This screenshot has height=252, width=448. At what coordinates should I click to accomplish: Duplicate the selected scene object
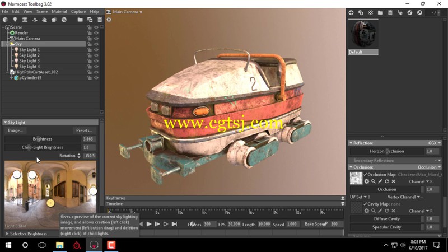click(x=90, y=20)
